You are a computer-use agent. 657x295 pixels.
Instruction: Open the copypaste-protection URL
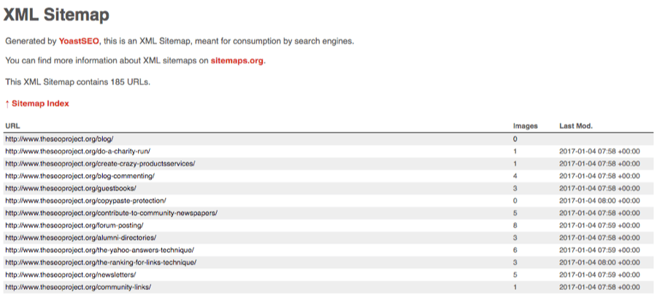(x=85, y=200)
